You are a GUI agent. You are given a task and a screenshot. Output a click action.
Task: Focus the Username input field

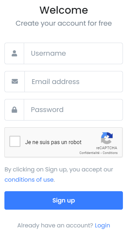point(73,53)
